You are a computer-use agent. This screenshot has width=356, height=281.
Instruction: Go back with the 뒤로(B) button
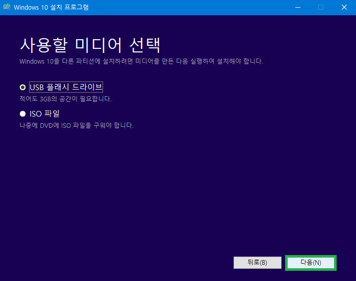(258, 263)
